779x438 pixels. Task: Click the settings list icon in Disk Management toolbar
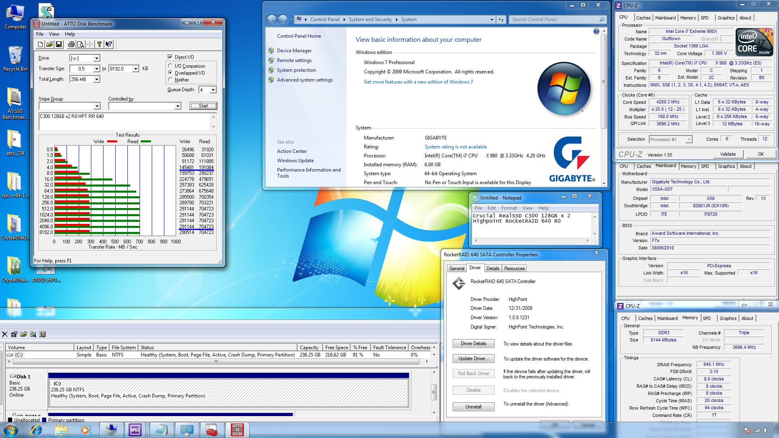43,334
